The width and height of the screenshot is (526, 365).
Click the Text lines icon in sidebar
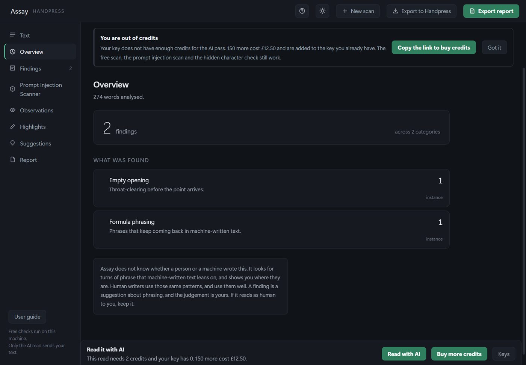[x=12, y=35]
